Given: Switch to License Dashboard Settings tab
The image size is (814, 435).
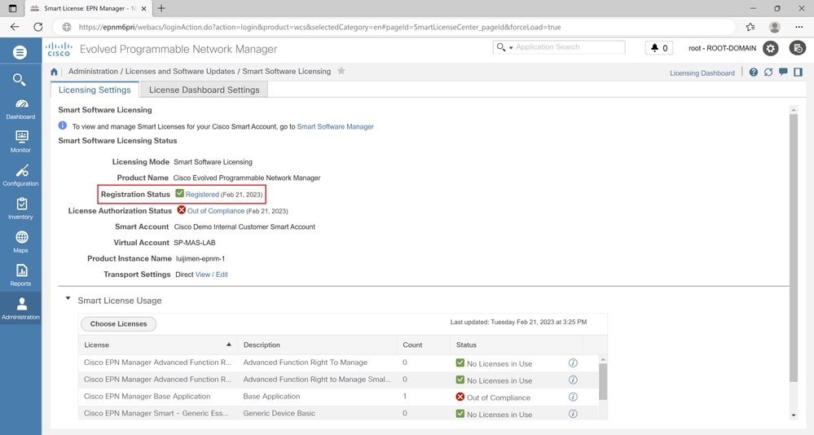Looking at the screenshot, I should pos(204,90).
